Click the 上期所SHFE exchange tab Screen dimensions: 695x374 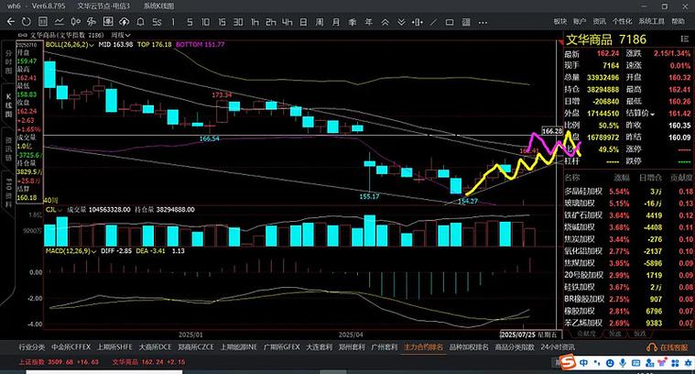pyautogui.click(x=115, y=347)
